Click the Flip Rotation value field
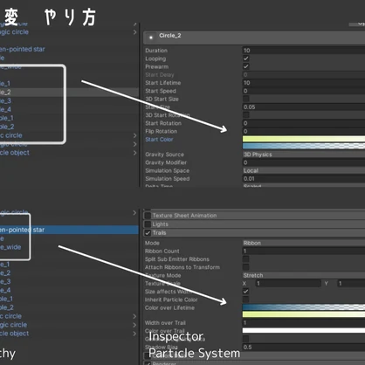Viewport: 365px width, 365px height. 304,131
